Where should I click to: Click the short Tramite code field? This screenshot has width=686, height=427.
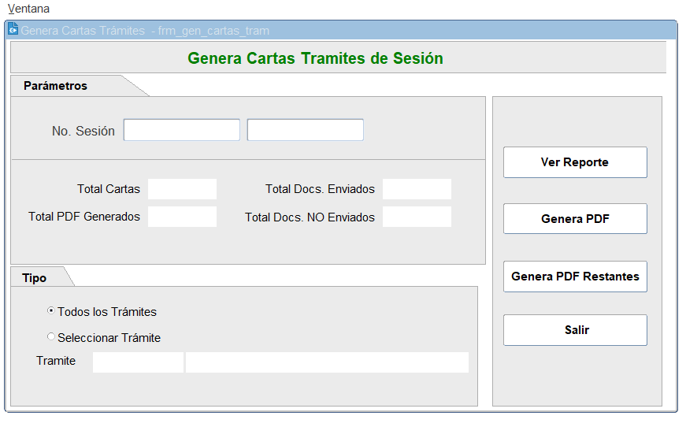[x=138, y=362]
